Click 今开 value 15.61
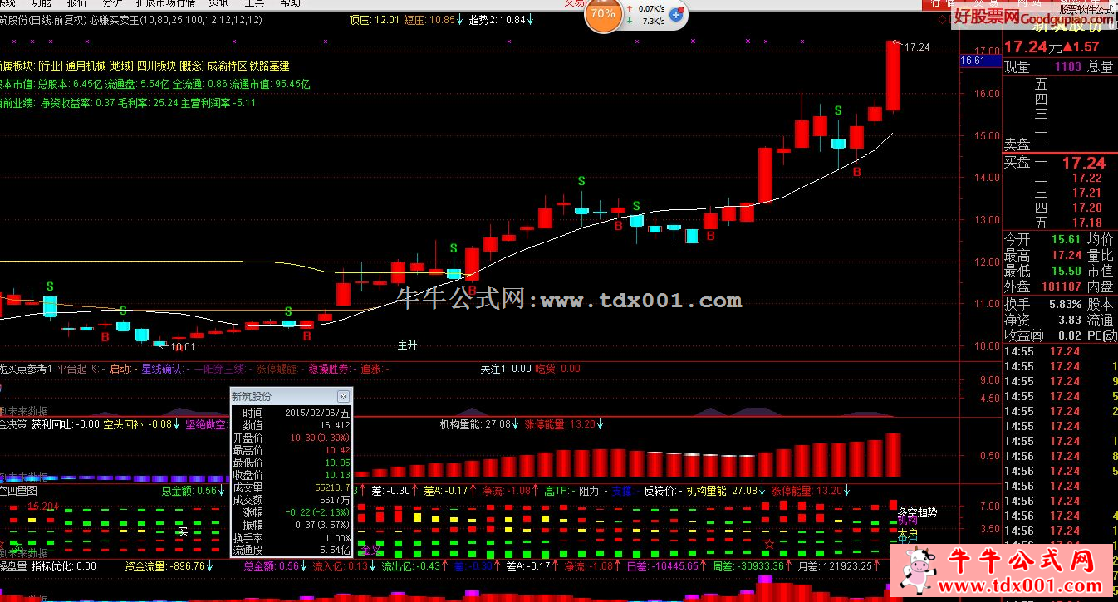 tap(1065, 239)
